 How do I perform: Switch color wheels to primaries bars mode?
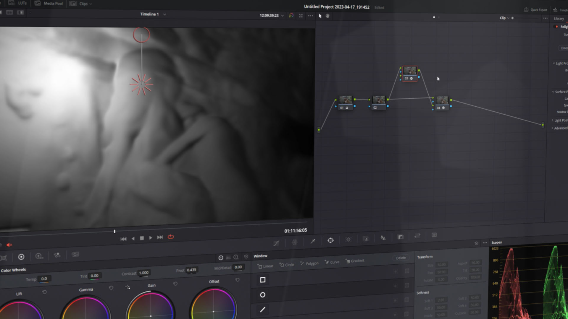point(228,258)
